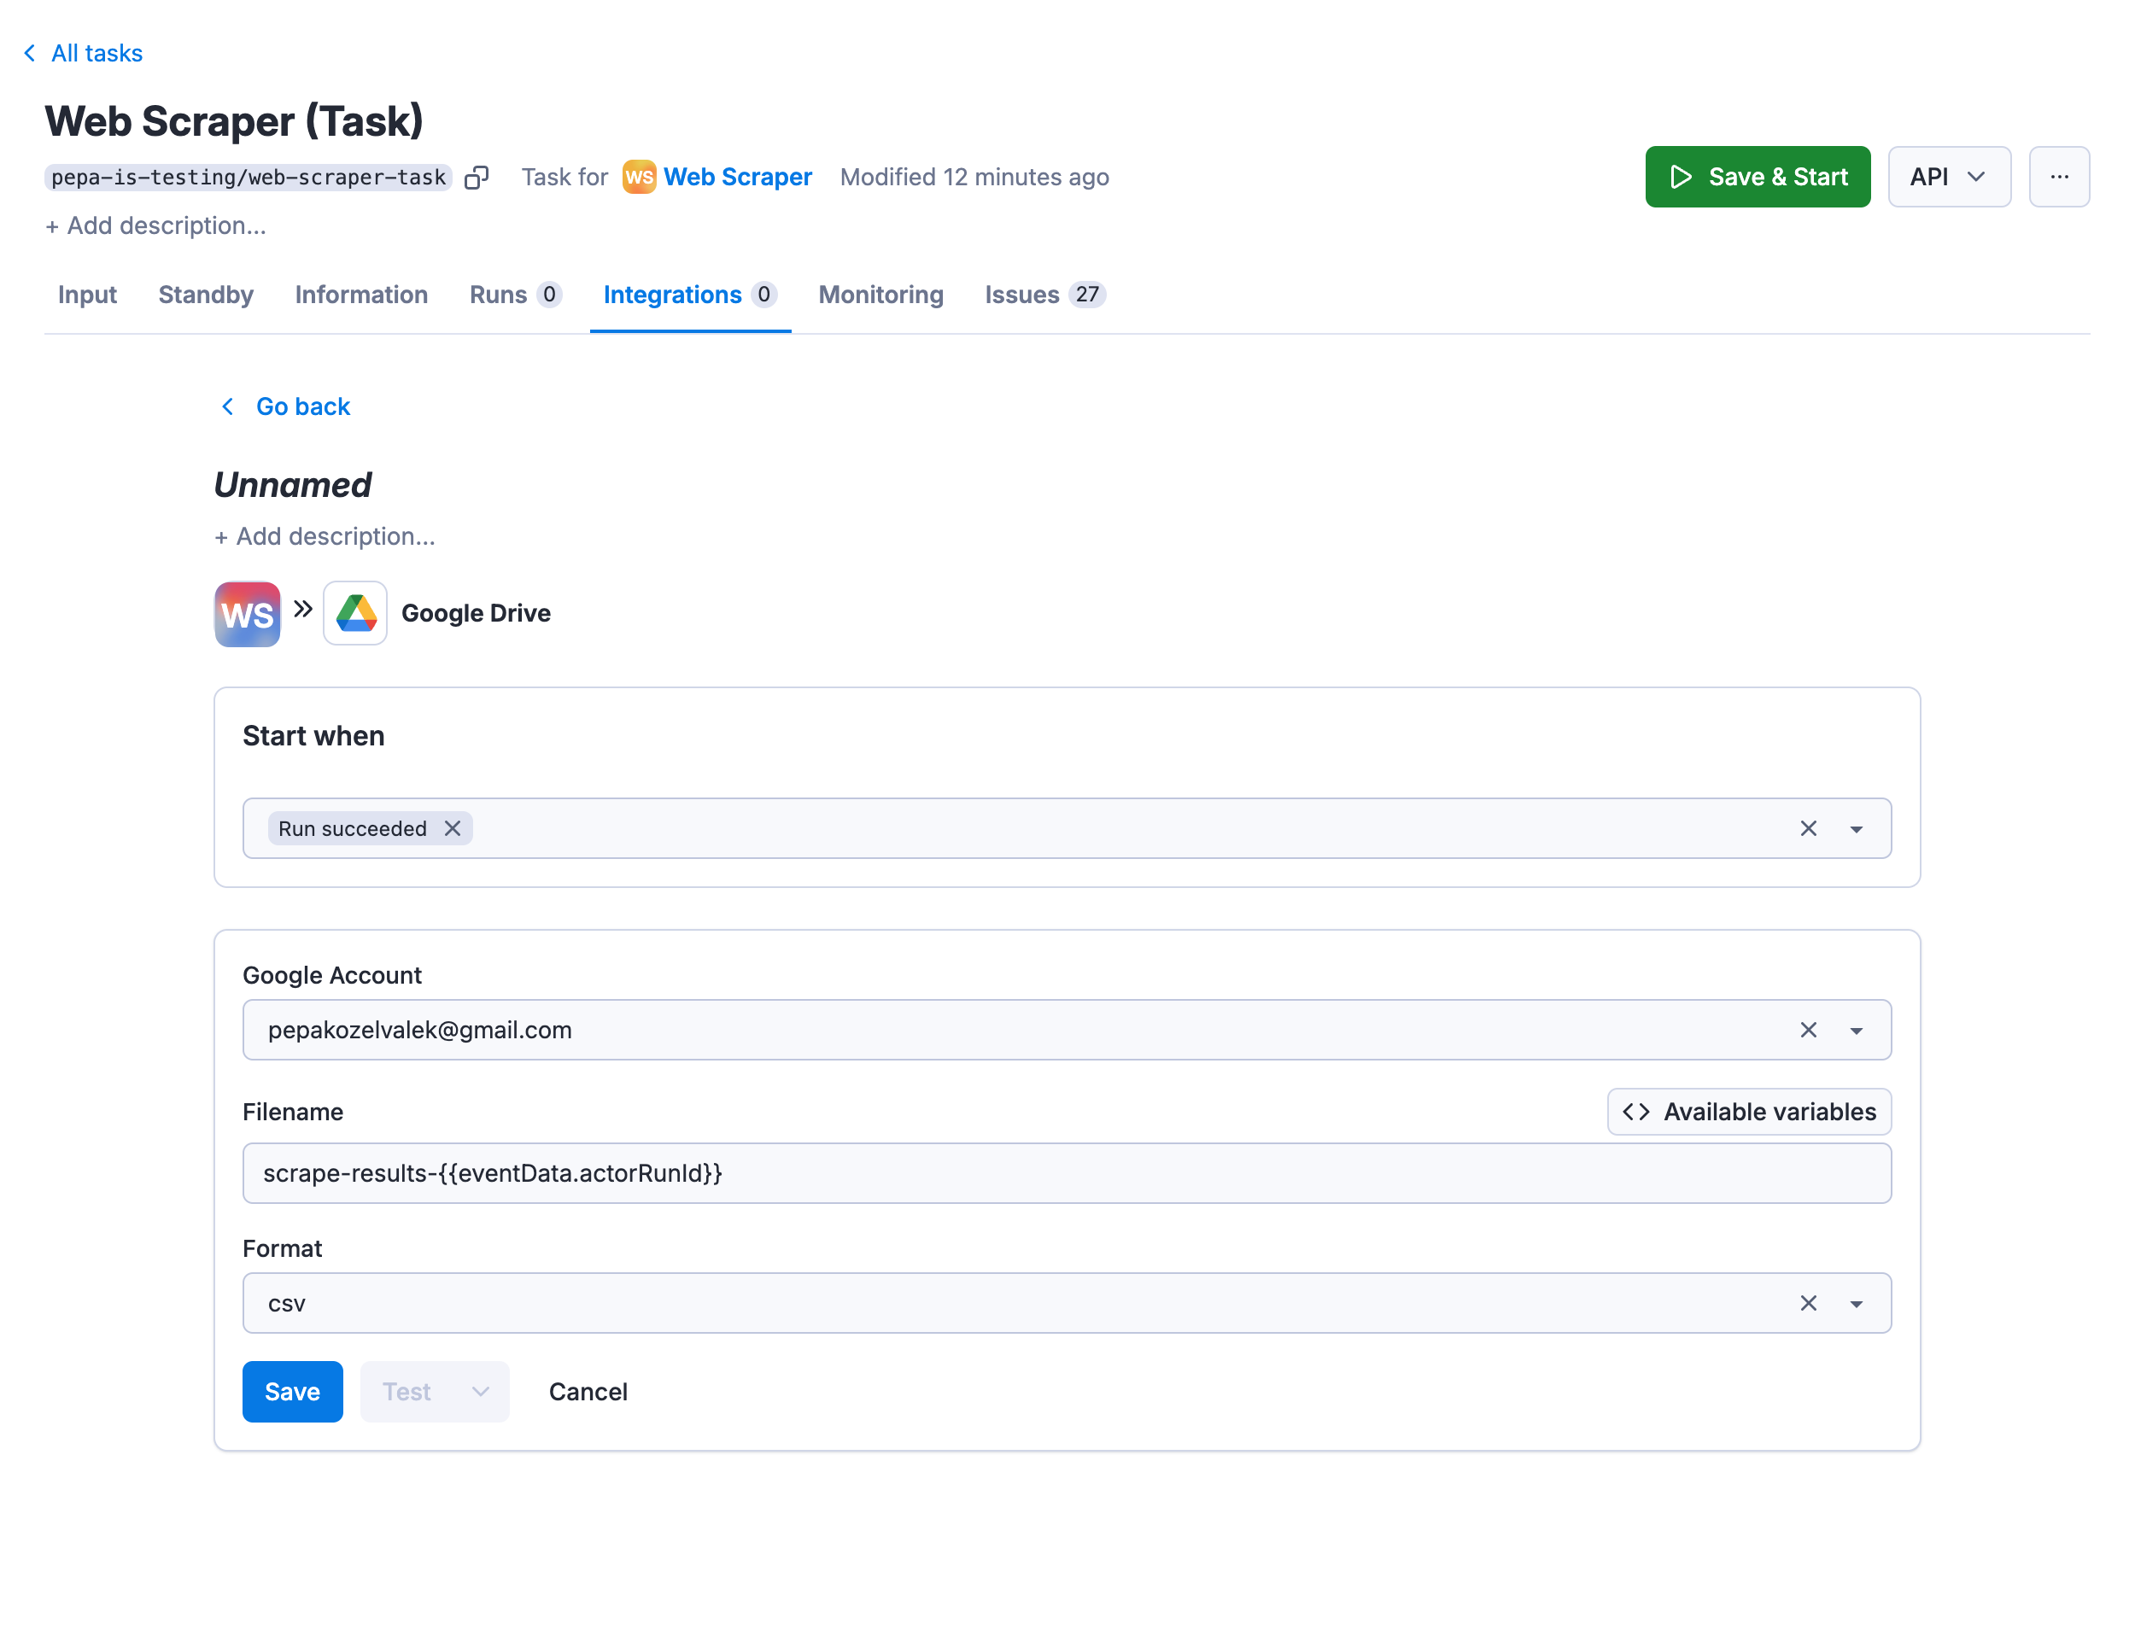
Task: Remove the Run succeeded trigger tag
Action: click(452, 827)
